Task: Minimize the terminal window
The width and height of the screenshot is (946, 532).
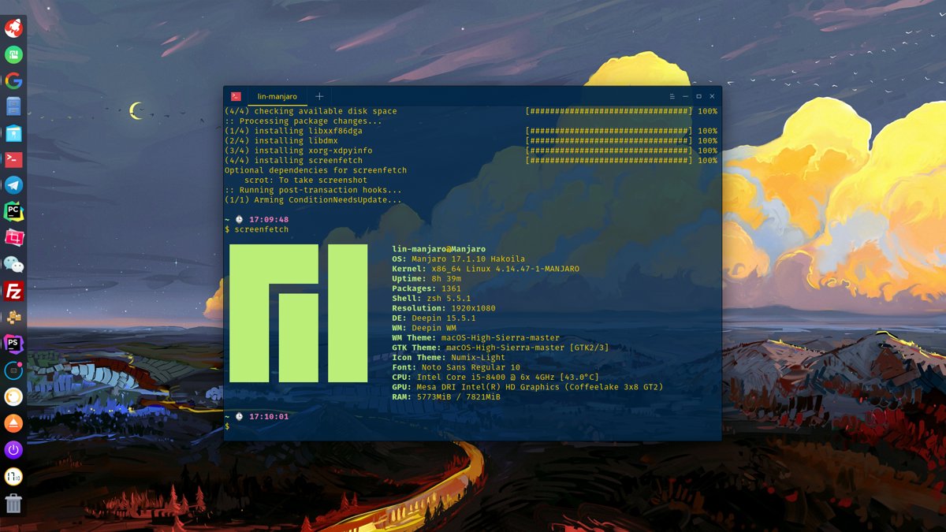Action: pos(685,96)
